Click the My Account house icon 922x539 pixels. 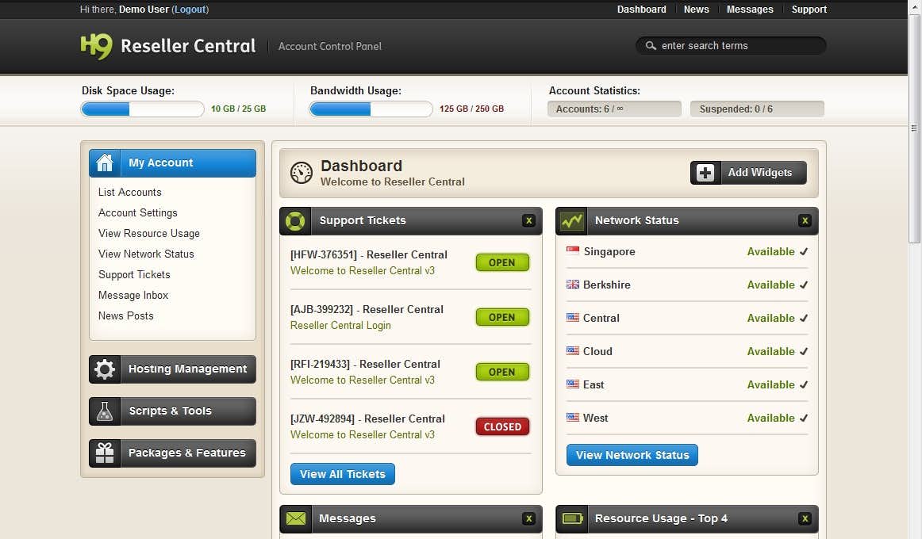pyautogui.click(x=105, y=163)
